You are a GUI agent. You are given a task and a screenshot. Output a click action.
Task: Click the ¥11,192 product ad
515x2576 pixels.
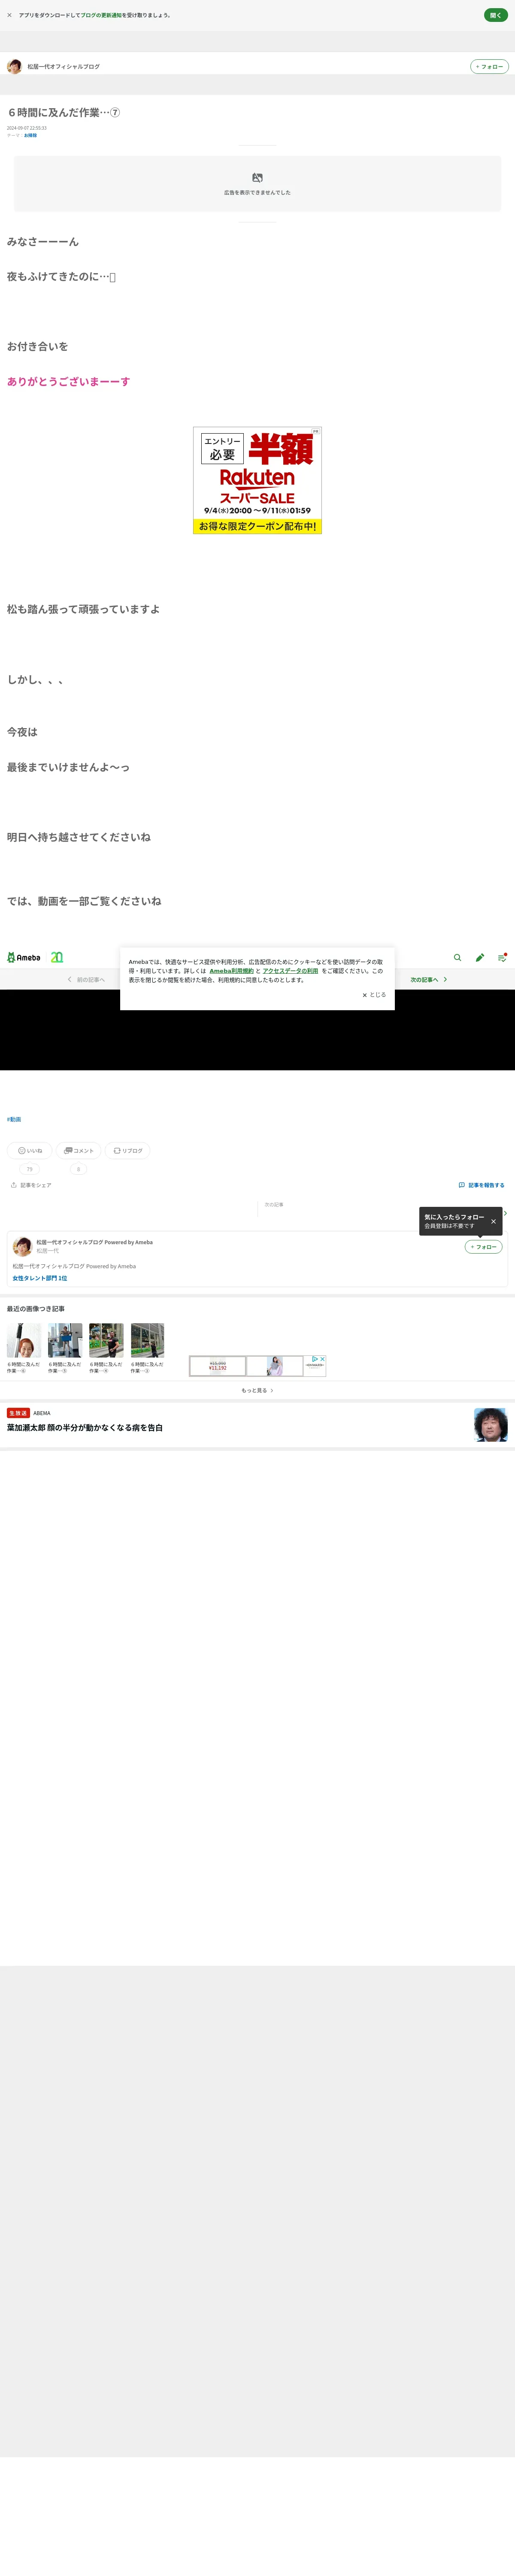218,1366
